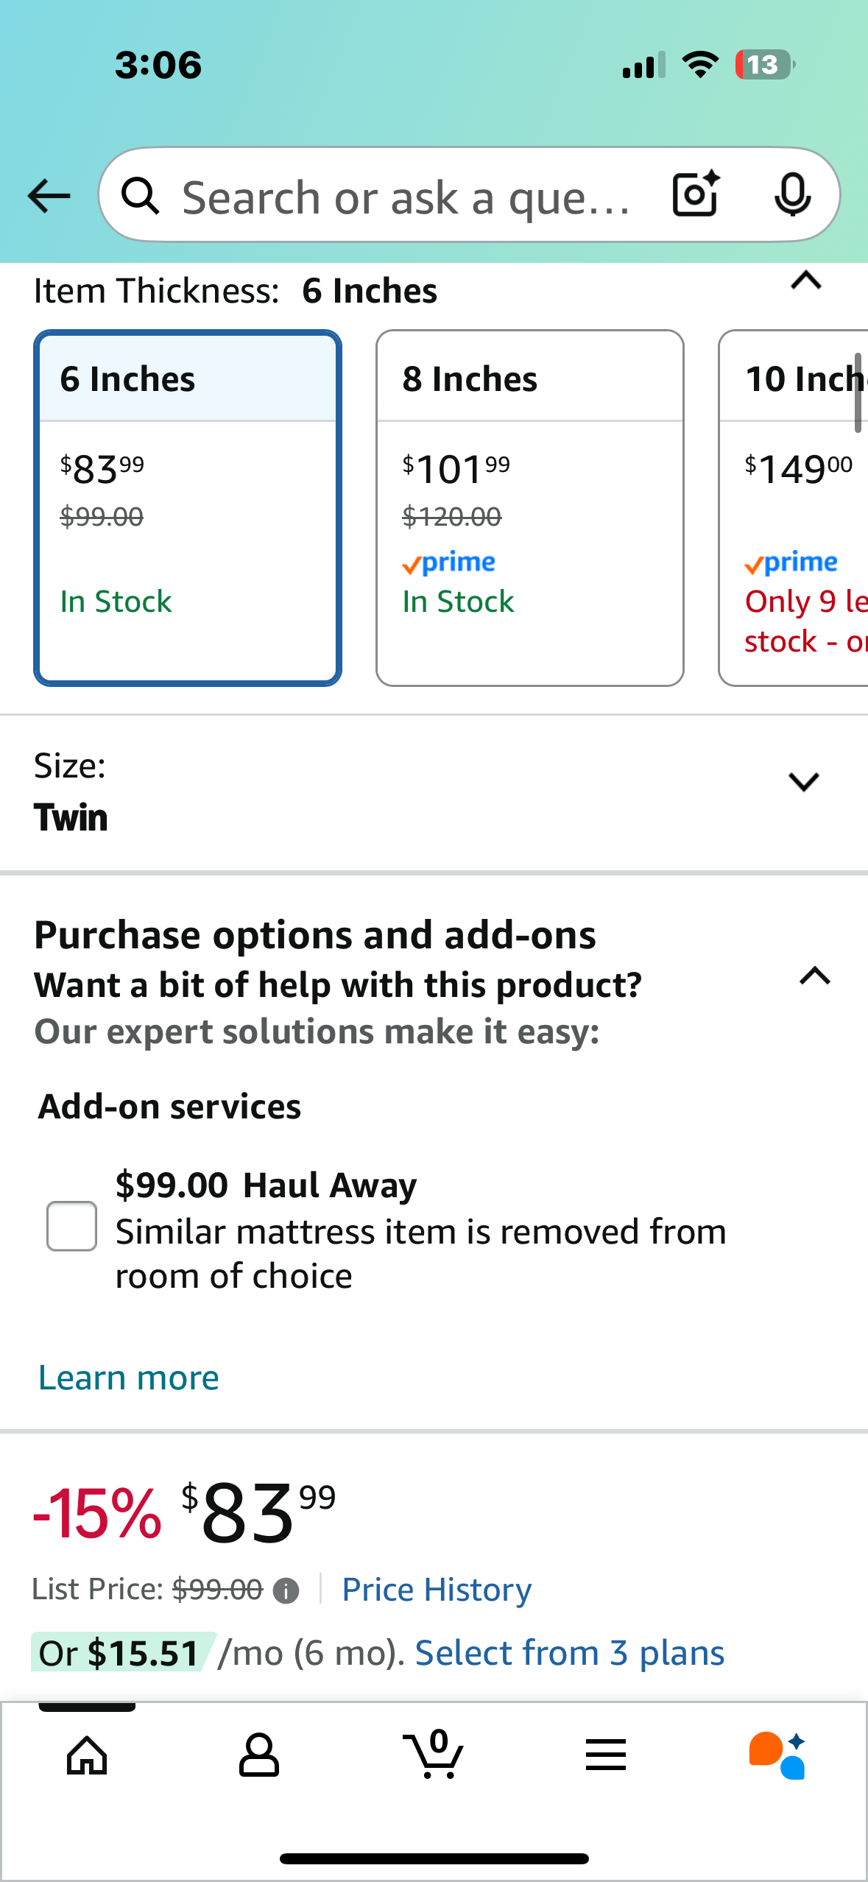The height and width of the screenshot is (1882, 868).
Task: Open the account profile icon
Action: coord(259,1755)
